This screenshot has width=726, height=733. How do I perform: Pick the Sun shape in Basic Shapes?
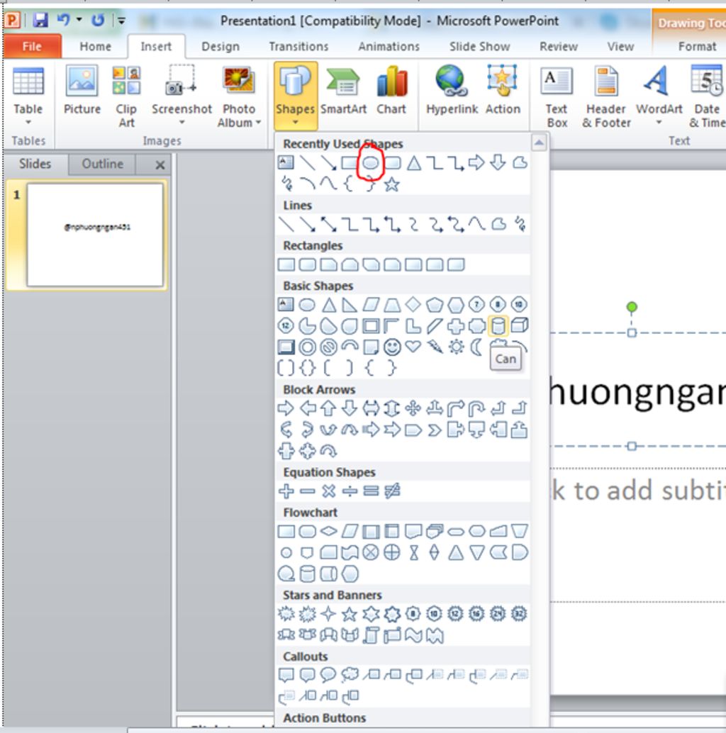tap(456, 347)
